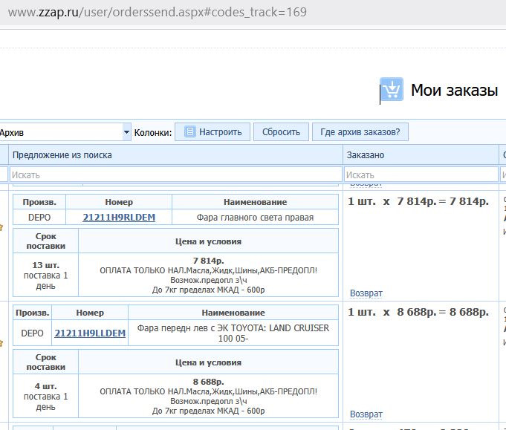Screen dimensions: 506x430
Task: Open the Архив dropdown arrow
Action: tap(126, 132)
